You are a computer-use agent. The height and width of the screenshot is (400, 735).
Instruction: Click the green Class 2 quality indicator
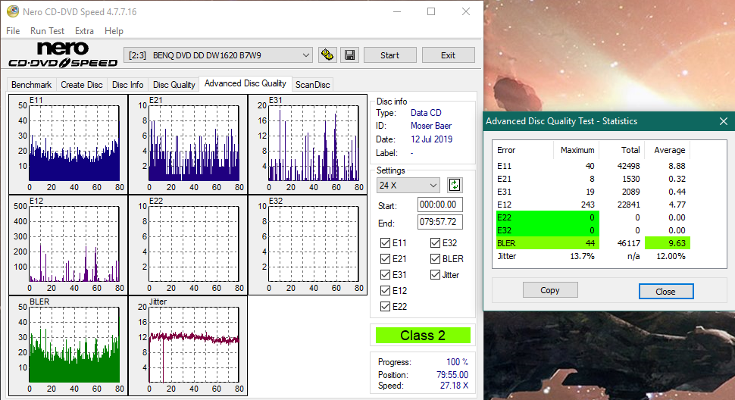point(423,336)
